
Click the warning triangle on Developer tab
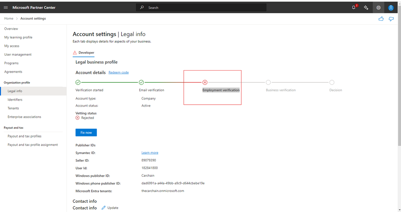point(75,52)
